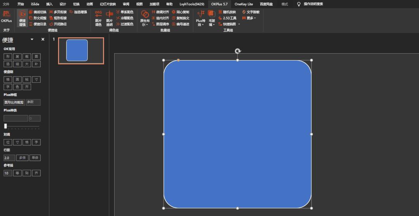The height and width of the screenshot is (216, 419).
Task: Click the 多倍 line spacing button
Action: point(22,158)
